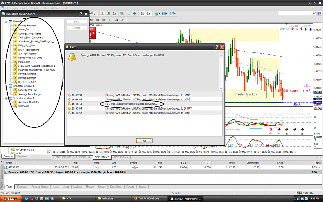Click the tile windows toolbar icon
Viewport: 323px width, 202px height.
pos(134,14)
